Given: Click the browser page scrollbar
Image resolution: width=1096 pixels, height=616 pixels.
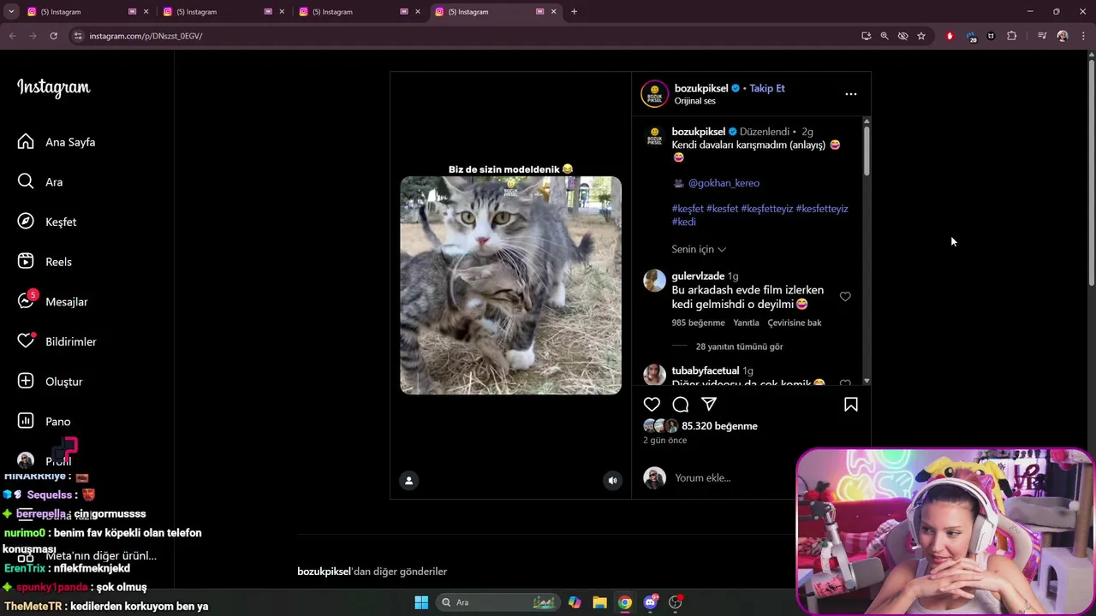Looking at the screenshot, I should point(1091,171).
